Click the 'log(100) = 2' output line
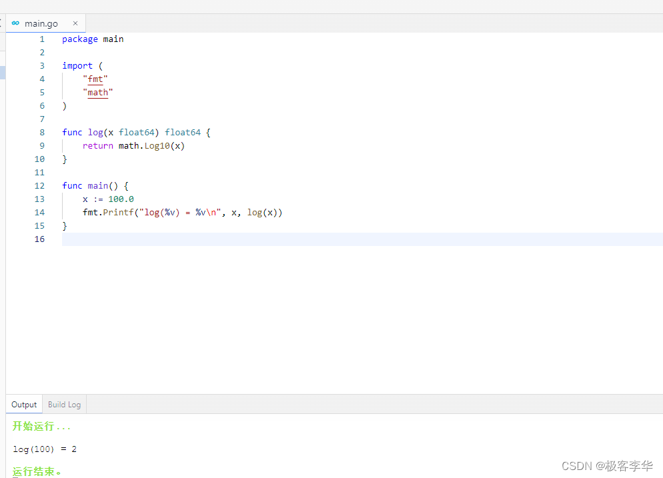The image size is (663, 478). [45, 449]
